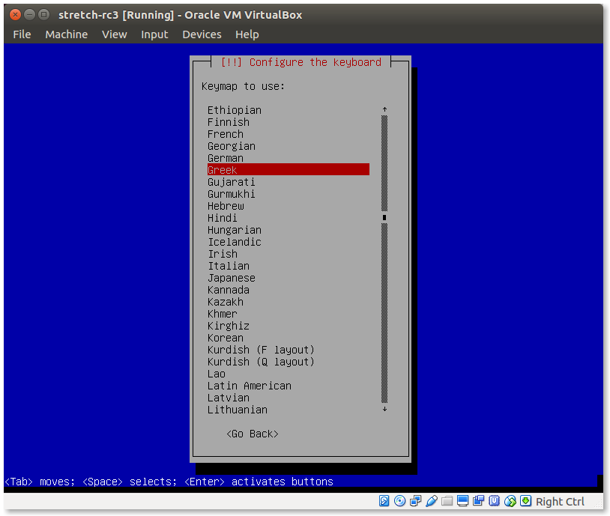Select Gujarati keymap

[232, 182]
